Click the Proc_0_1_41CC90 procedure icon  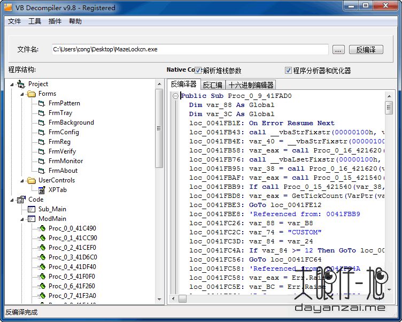click(x=42, y=238)
